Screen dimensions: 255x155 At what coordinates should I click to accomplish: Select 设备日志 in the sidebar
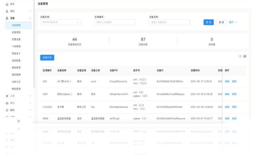coord(16,82)
